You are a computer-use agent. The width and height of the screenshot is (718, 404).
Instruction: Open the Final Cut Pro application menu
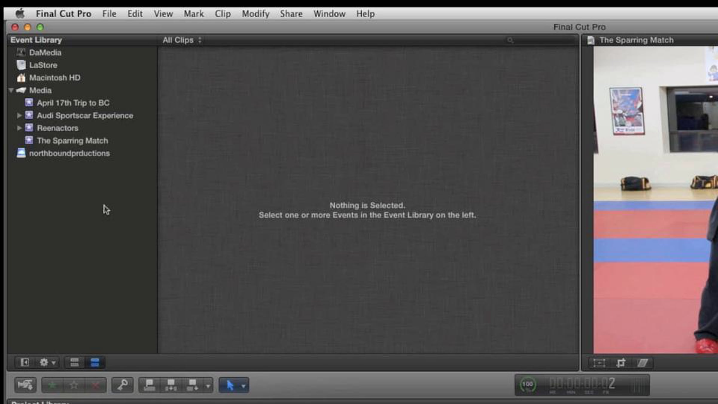(x=63, y=14)
